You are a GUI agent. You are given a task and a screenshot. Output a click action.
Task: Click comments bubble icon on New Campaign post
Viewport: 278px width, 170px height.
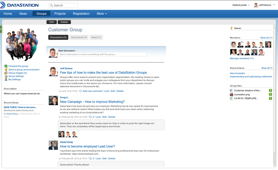(x=90, y=117)
